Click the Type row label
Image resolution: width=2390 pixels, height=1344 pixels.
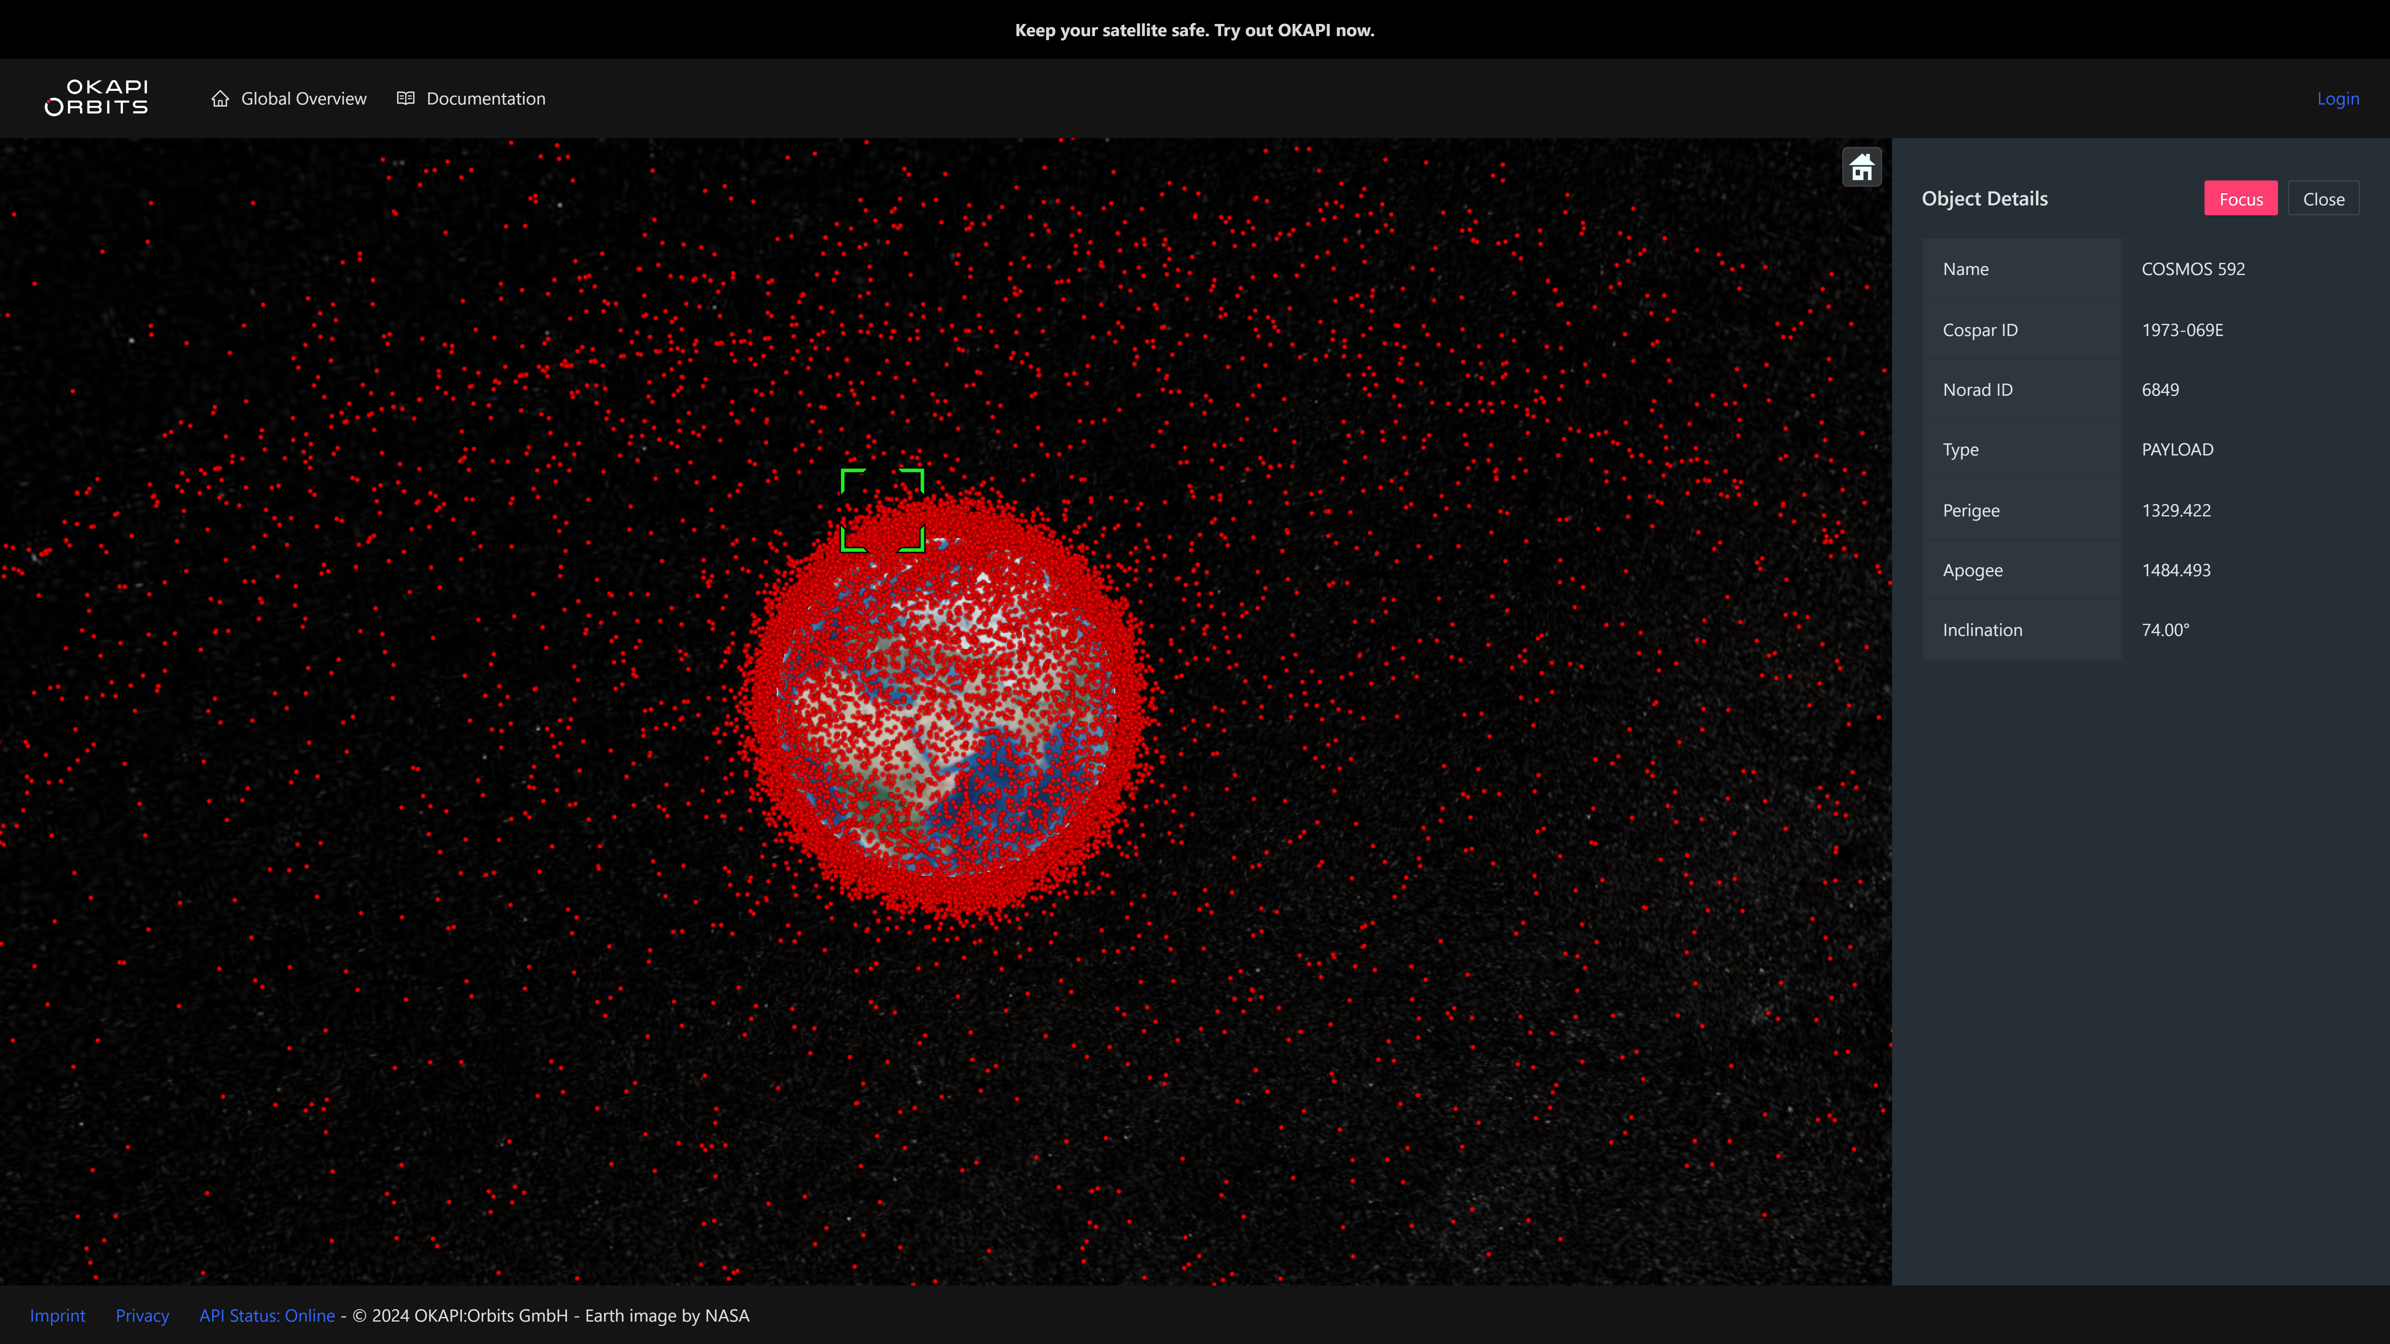click(1961, 450)
